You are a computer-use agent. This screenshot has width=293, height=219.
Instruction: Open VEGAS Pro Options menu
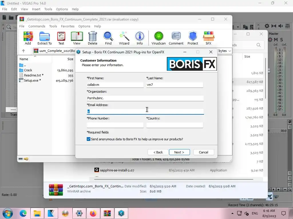pyautogui.click(x=62, y=9)
